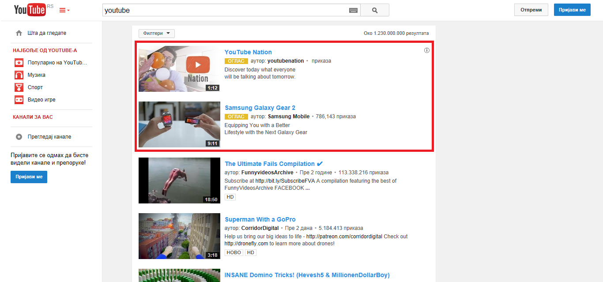
Task: Click The Ultimate Fails Compilation title
Action: [270, 164]
